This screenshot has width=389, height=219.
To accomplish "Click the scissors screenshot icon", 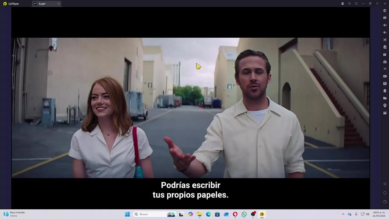I will click(x=385, y=69).
